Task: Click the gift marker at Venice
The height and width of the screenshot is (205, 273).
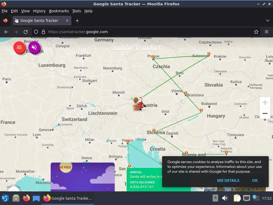Action: pyautogui.click(x=128, y=141)
